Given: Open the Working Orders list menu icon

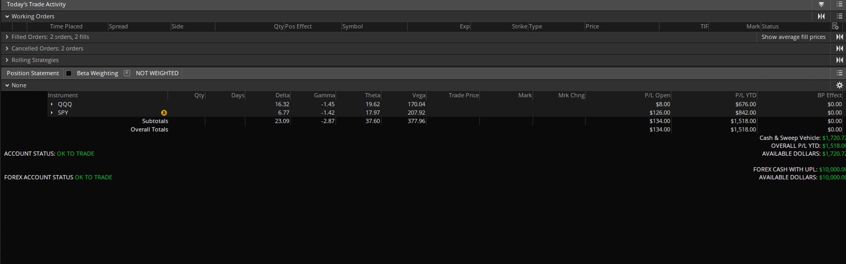Looking at the screenshot, I should [x=839, y=17].
